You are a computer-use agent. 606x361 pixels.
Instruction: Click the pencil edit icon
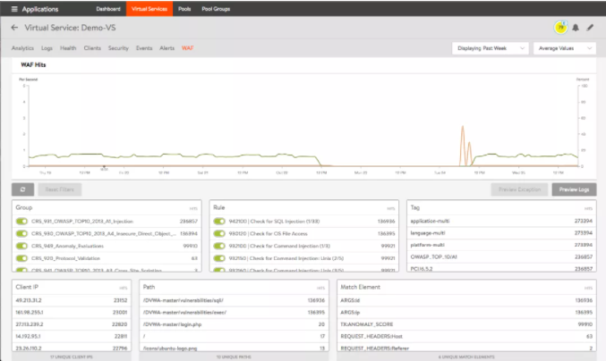point(590,28)
